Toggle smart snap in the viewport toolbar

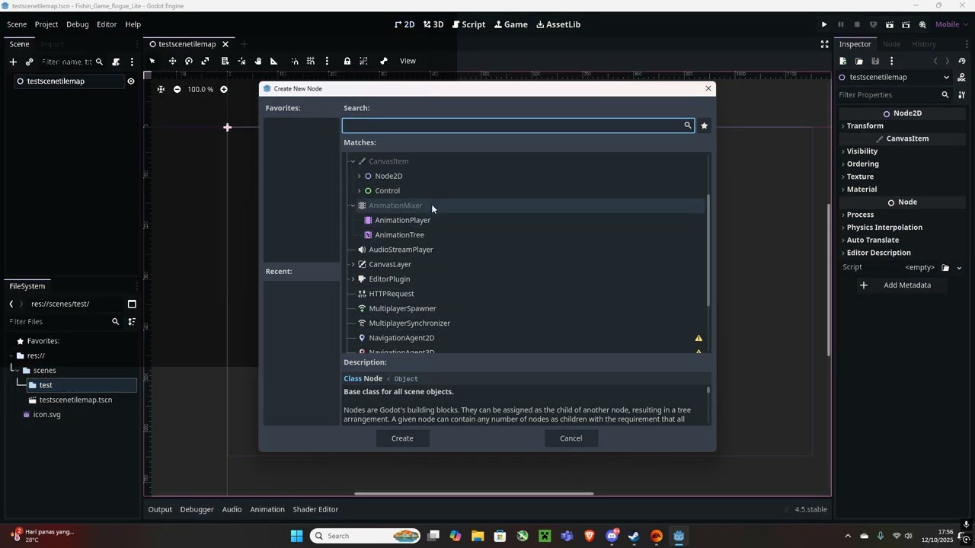(x=295, y=61)
